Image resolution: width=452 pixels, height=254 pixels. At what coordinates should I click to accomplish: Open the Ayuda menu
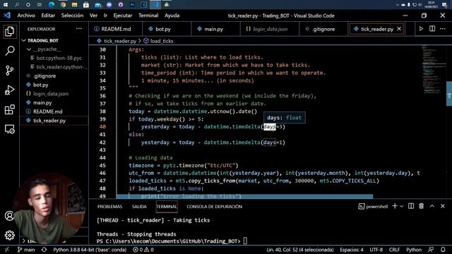tap(172, 16)
